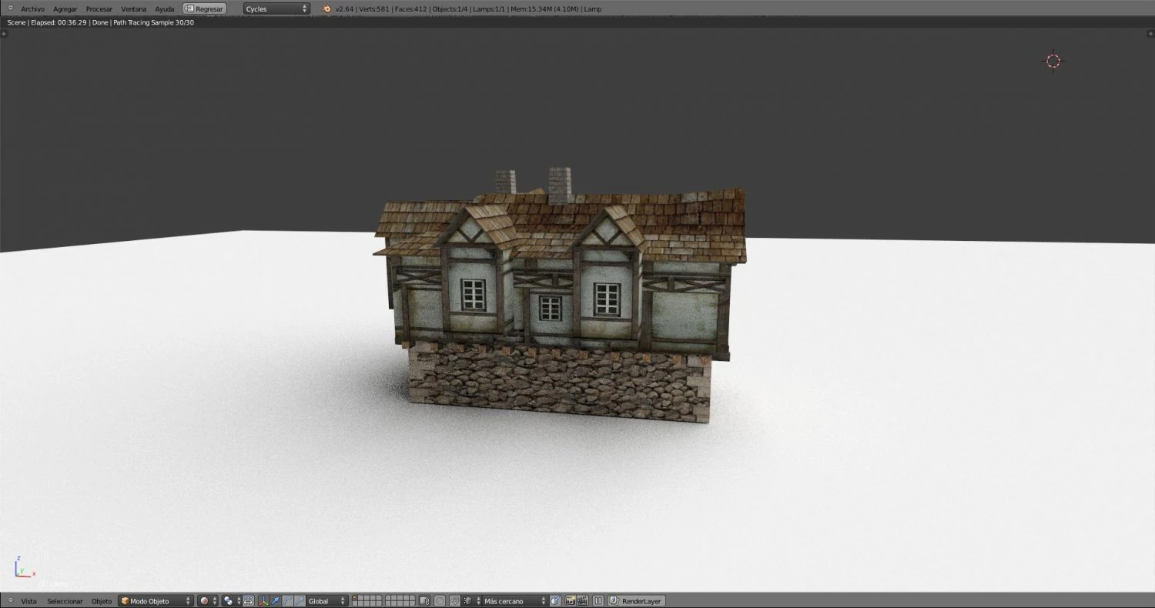This screenshot has height=608, width=1155.
Task: Click the 'Verts:581' statistic in the info bar
Action: pyautogui.click(x=373, y=9)
